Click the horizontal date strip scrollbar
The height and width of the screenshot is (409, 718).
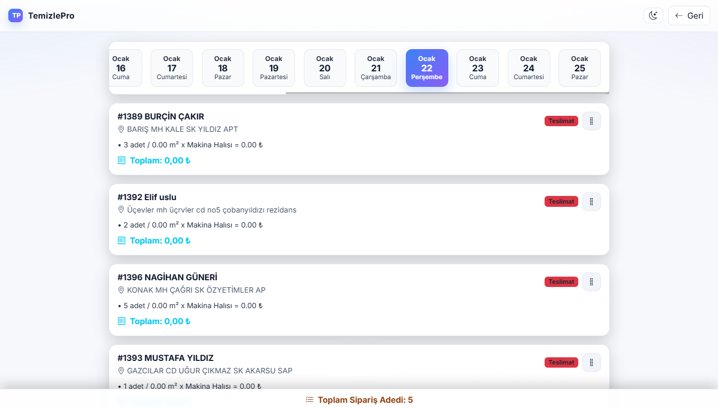447,93
